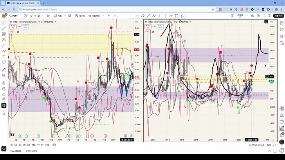Open forecasting and measurement tools in sidebar

[x=4, y=45]
